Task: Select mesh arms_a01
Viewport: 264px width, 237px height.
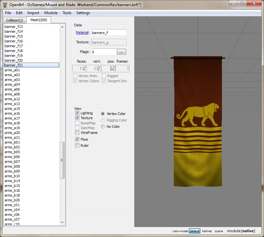Action: click(x=32, y=70)
